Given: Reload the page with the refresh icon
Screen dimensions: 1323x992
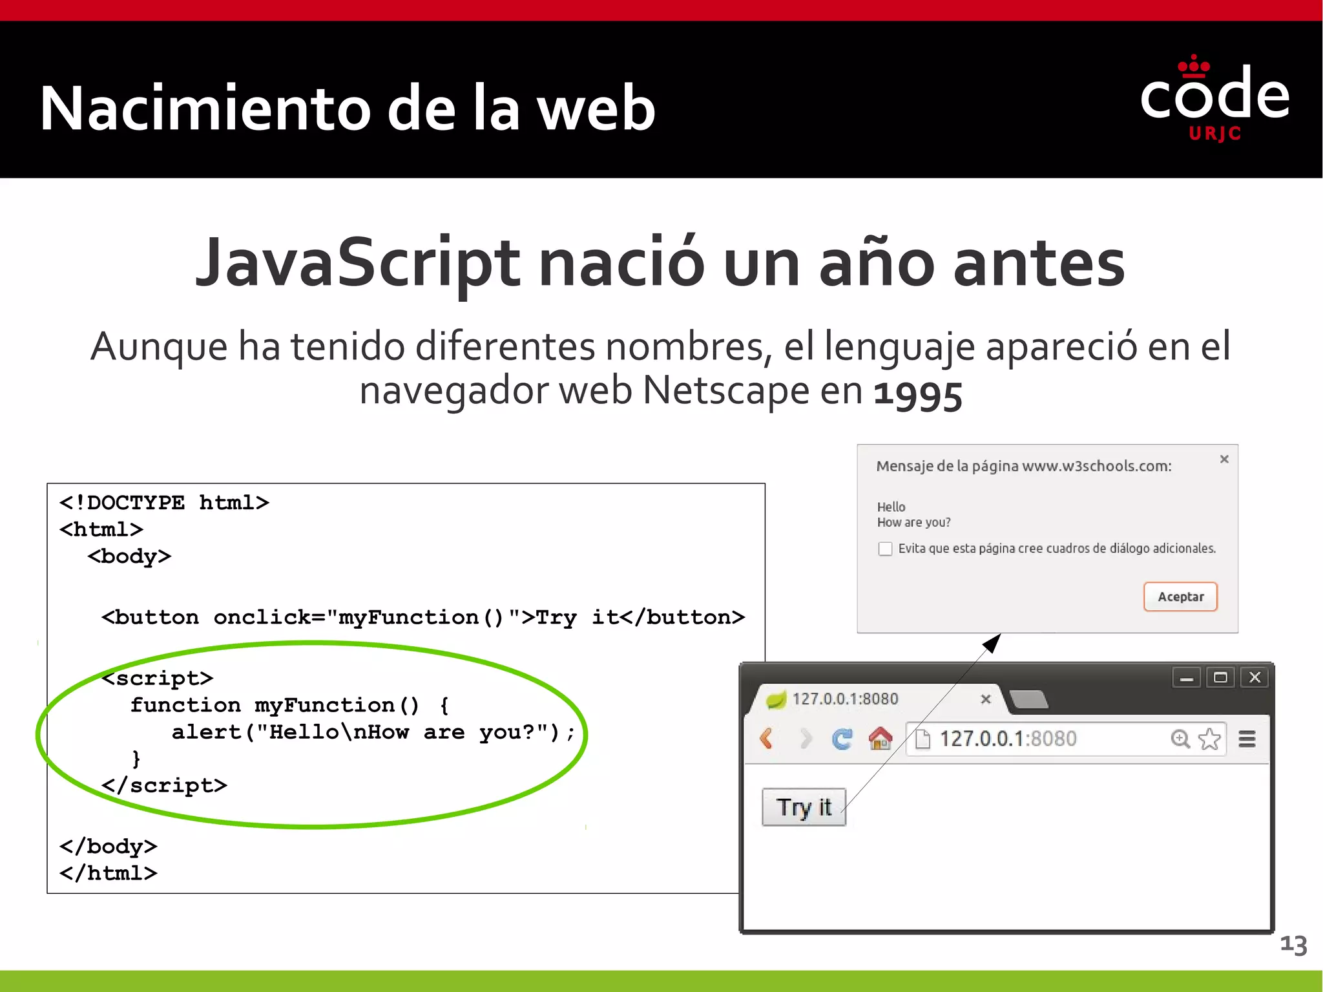Looking at the screenshot, I should pos(842,739).
